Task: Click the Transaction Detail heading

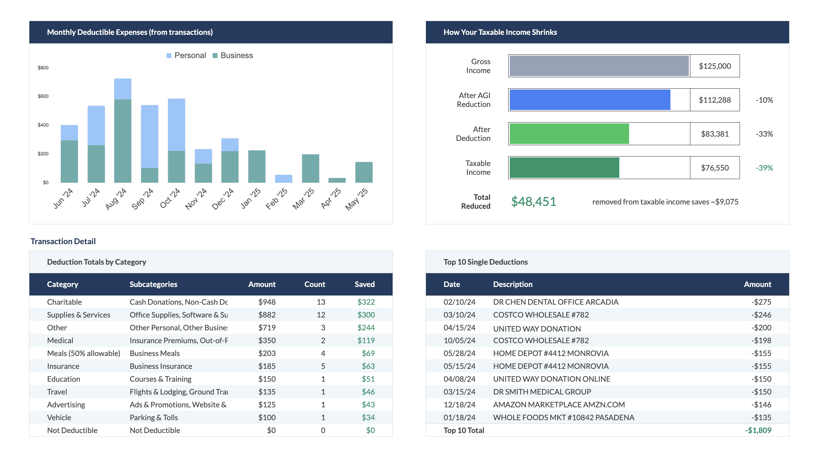Action: coord(63,241)
